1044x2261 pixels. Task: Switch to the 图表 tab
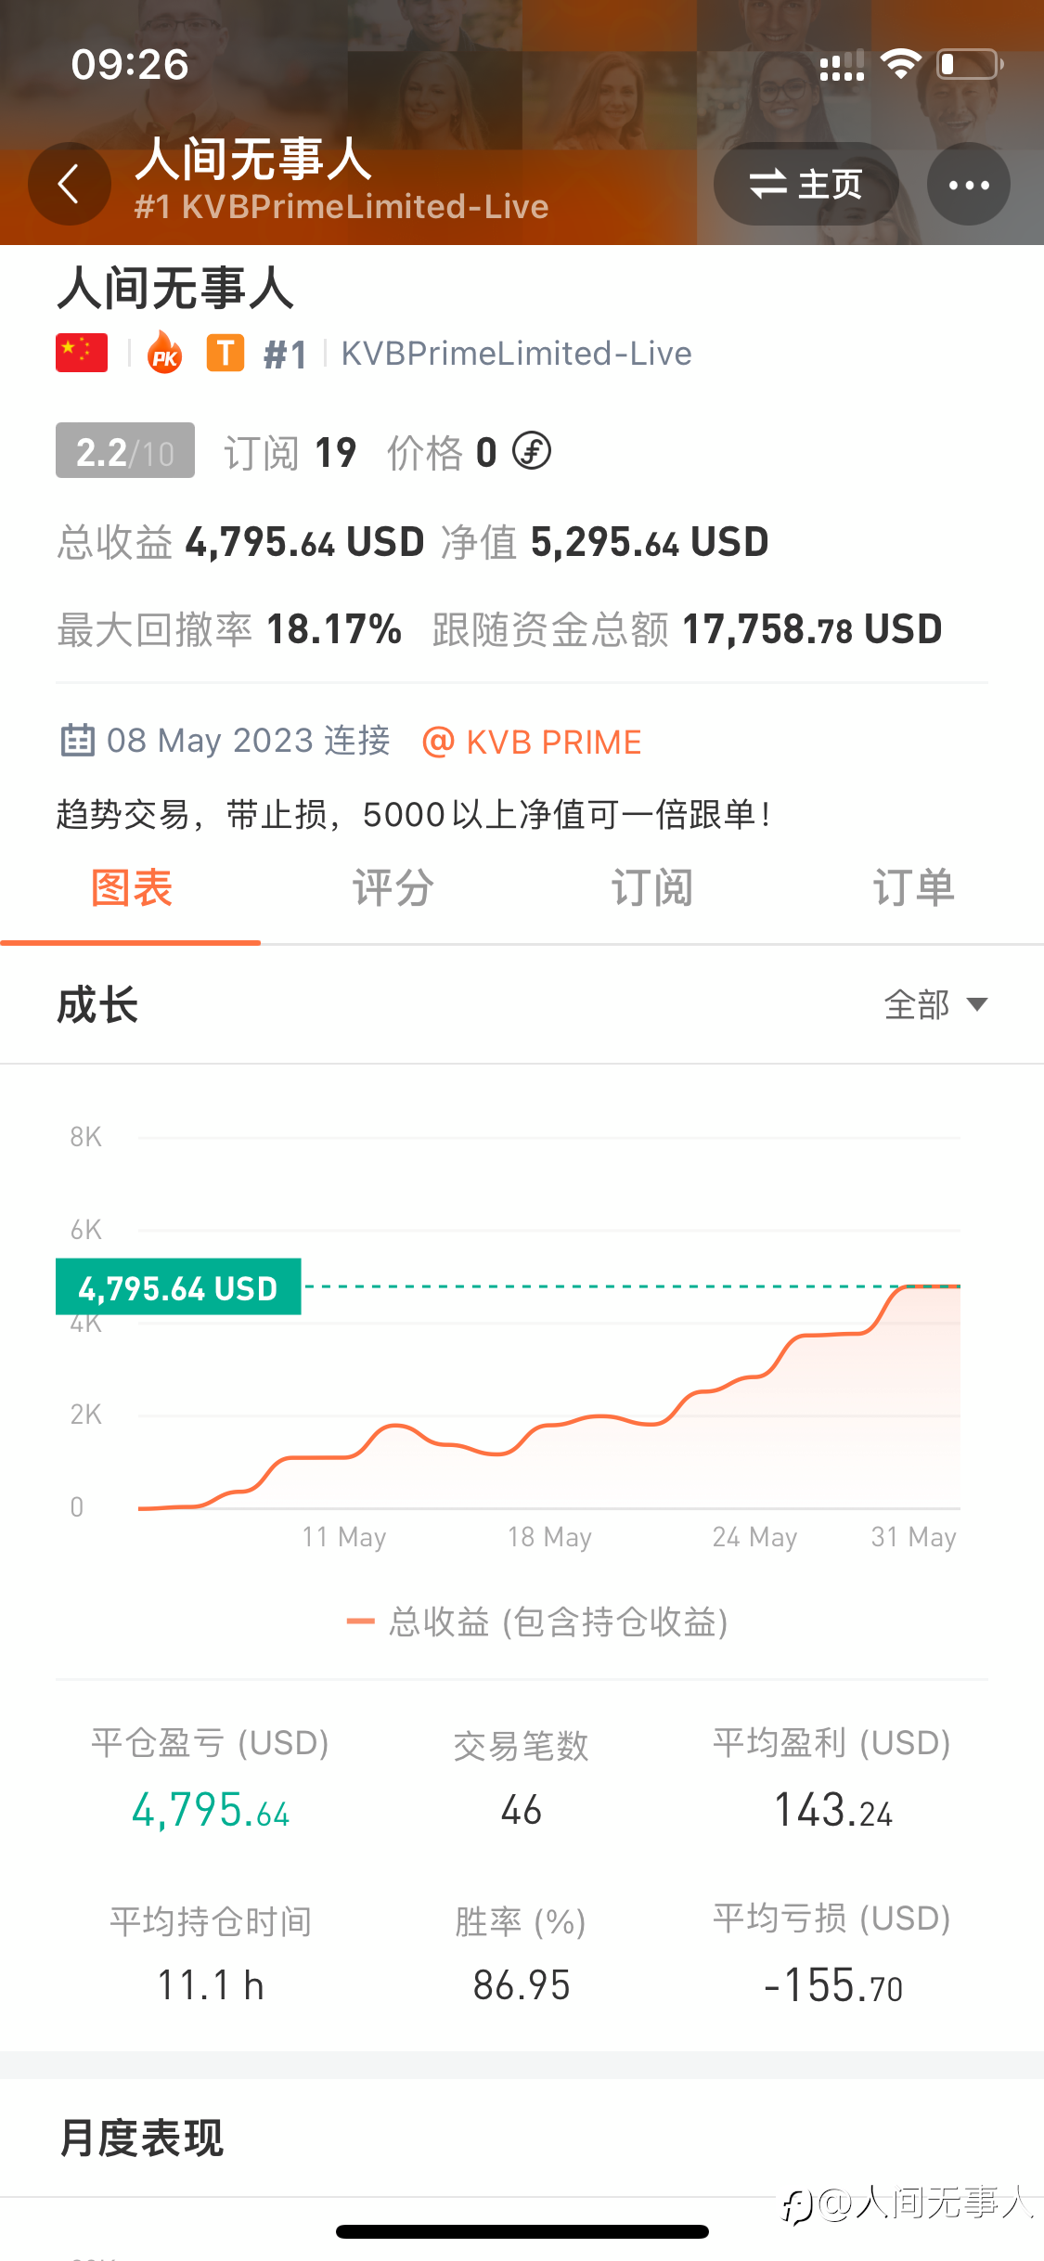(131, 888)
